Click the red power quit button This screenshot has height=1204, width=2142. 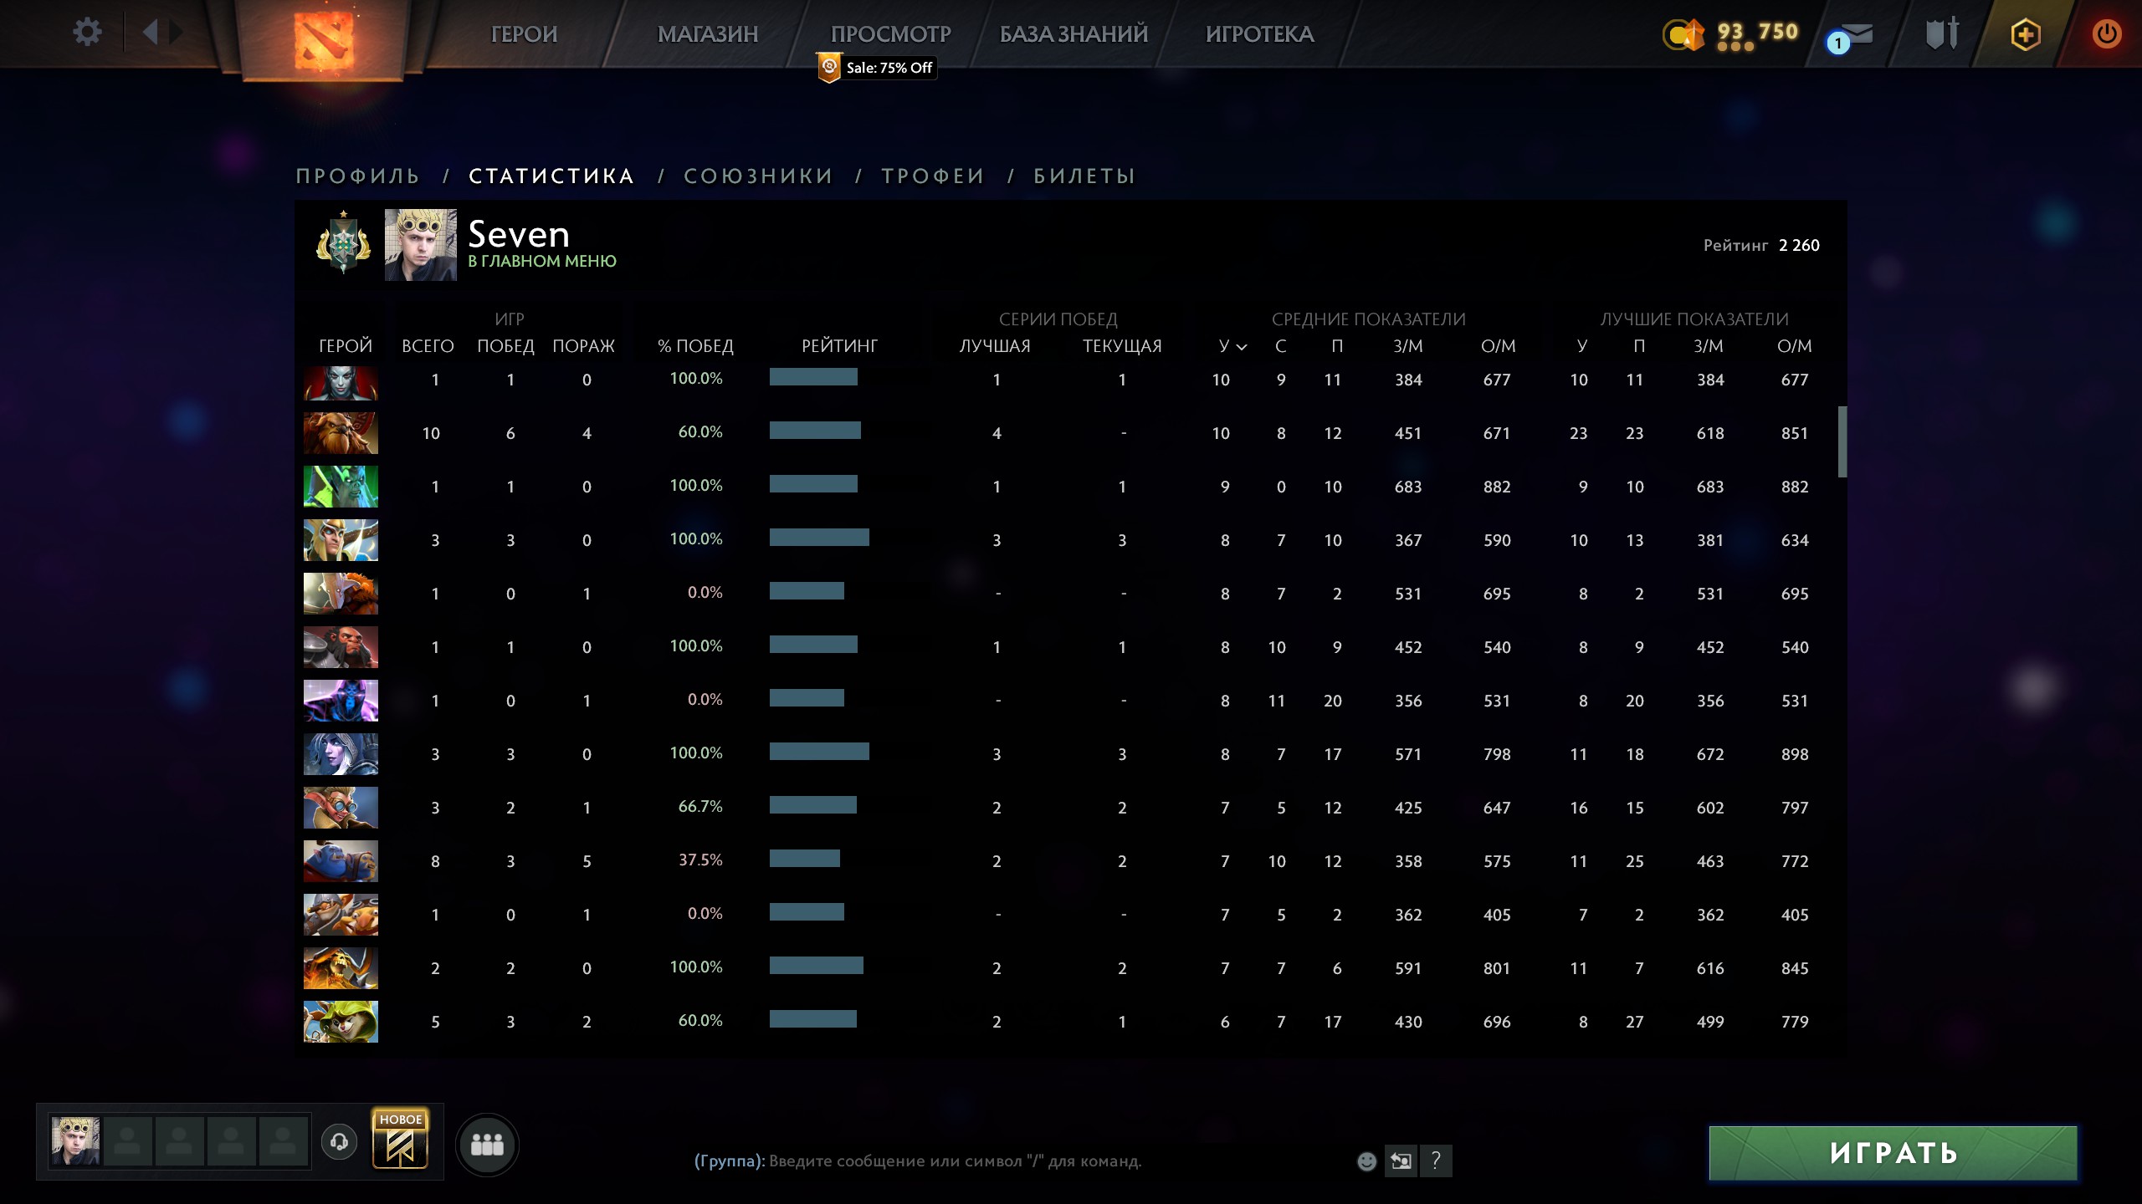click(x=2106, y=34)
